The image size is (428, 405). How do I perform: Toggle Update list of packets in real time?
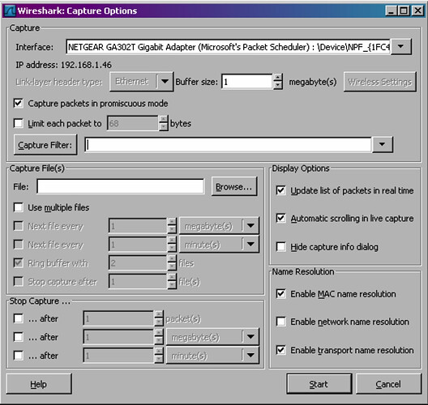coord(280,190)
